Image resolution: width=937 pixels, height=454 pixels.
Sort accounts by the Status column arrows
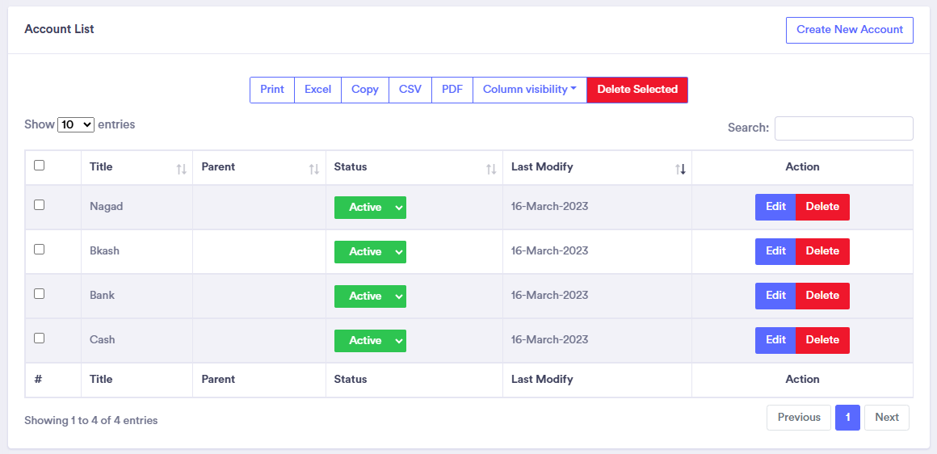click(x=491, y=169)
